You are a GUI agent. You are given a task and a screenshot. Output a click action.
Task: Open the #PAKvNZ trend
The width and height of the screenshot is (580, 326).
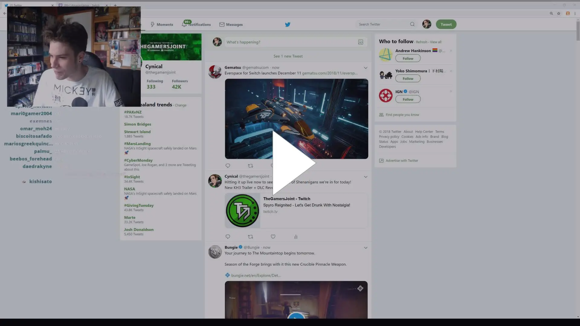pos(133,112)
